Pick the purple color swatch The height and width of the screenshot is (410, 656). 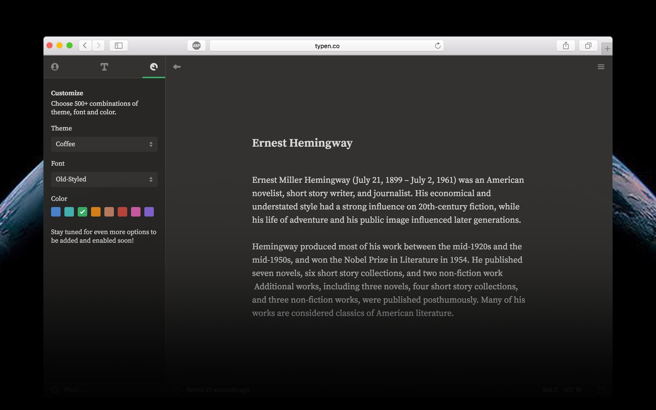(x=149, y=212)
